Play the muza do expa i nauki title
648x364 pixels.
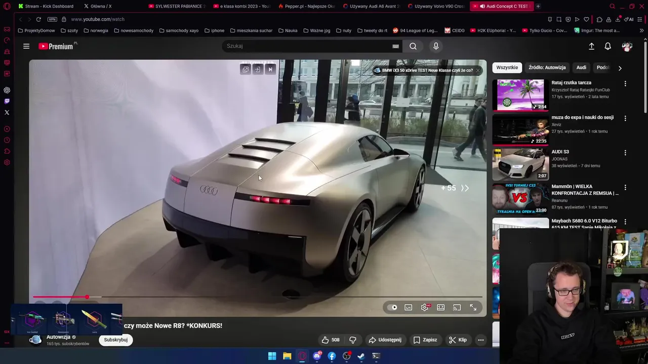(x=582, y=117)
